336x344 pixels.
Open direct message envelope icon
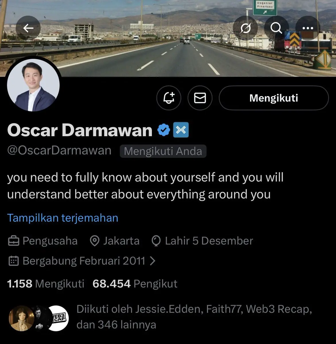click(200, 98)
